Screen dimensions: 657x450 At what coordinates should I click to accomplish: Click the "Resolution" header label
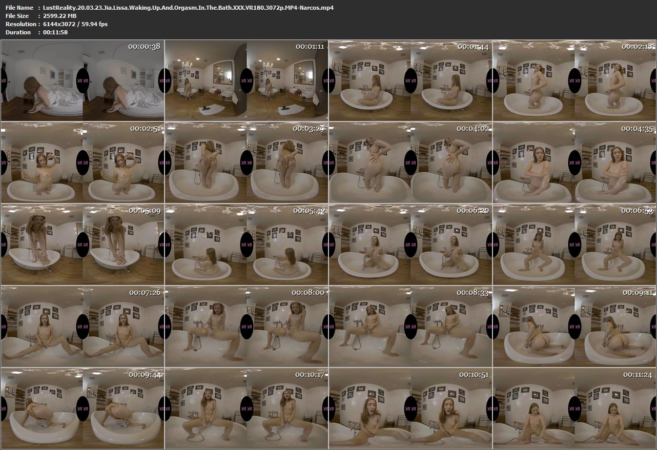click(x=21, y=24)
